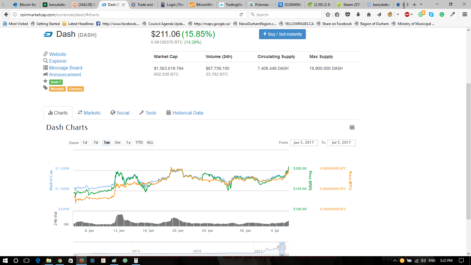471x265 pixels.
Task: Open the Action Center notifications
Action: (x=461, y=261)
